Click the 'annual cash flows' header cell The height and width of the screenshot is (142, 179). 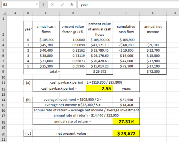pyautogui.click(x=46, y=29)
